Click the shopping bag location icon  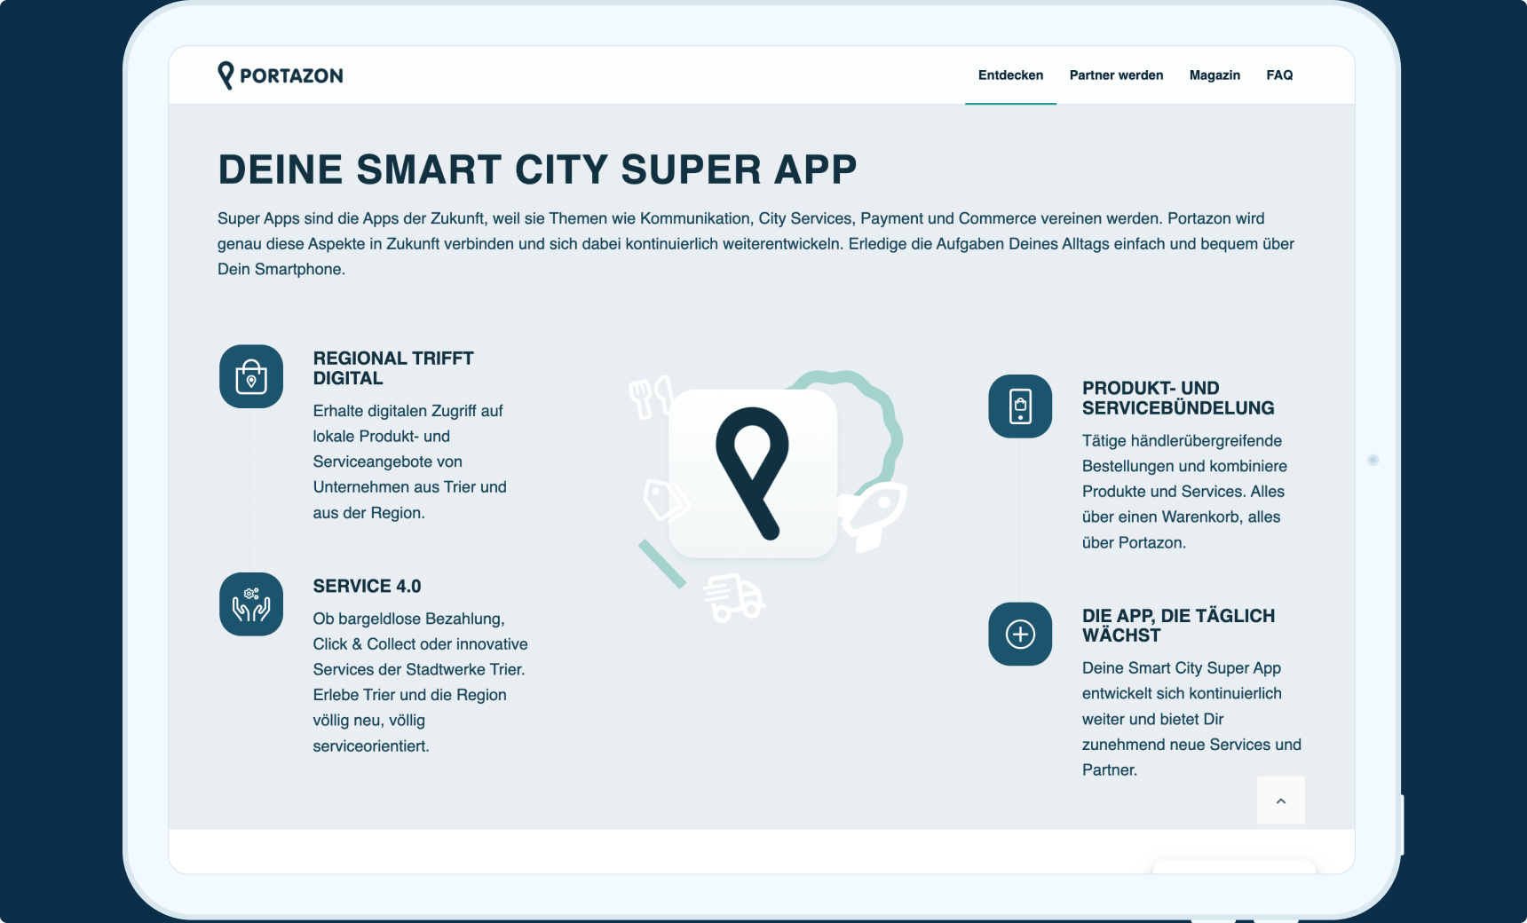pyautogui.click(x=251, y=377)
